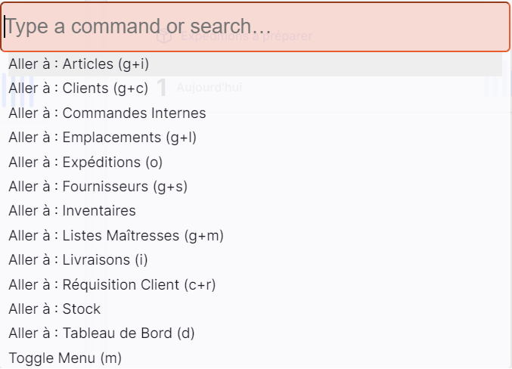512x369 pixels.
Task: Choose Listes Maîtresses (g+m) command
Action: [x=256, y=235]
